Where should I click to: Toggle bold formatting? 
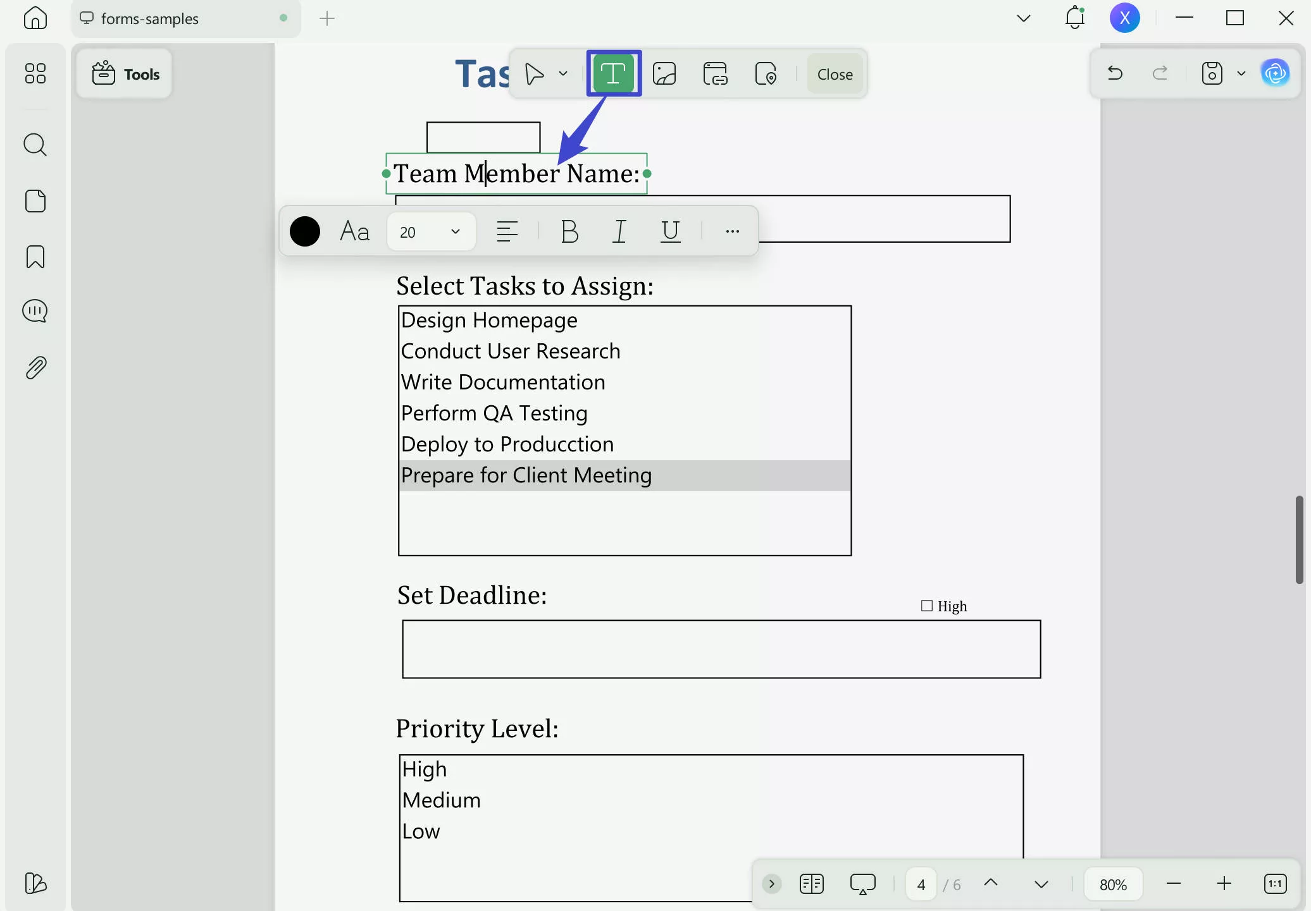coord(569,231)
